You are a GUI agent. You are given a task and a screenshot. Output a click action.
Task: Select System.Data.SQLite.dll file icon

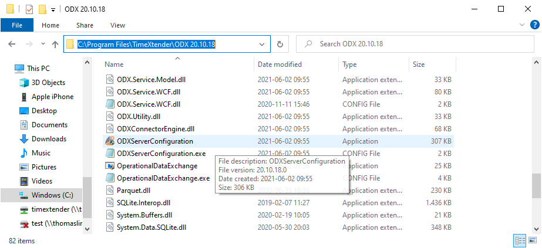tap(110, 227)
